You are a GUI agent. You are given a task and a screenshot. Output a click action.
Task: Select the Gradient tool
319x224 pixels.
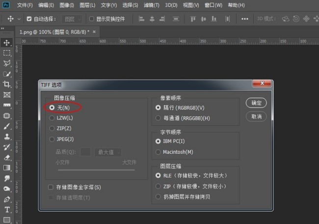click(7, 168)
